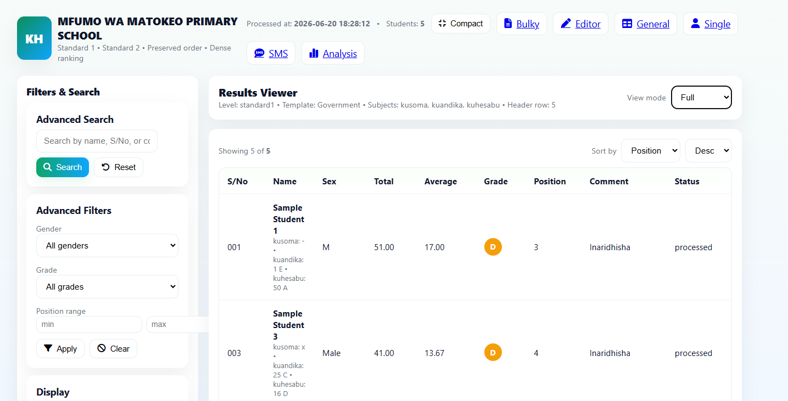
Task: Open the View mode dropdown
Action: [701, 98]
